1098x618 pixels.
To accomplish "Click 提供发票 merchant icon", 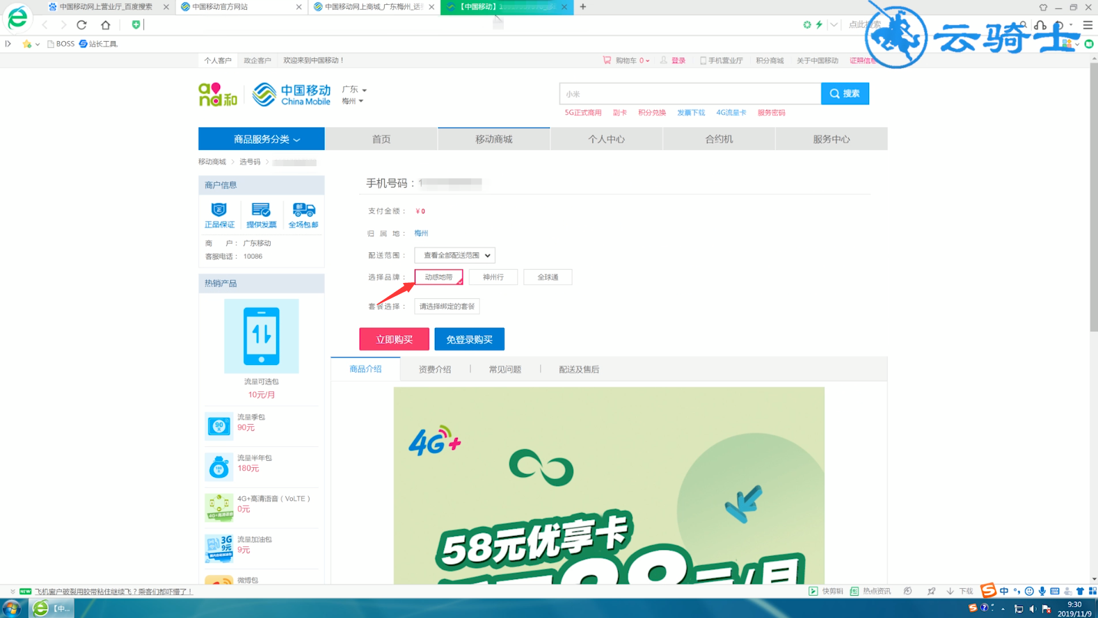I will (x=261, y=216).
